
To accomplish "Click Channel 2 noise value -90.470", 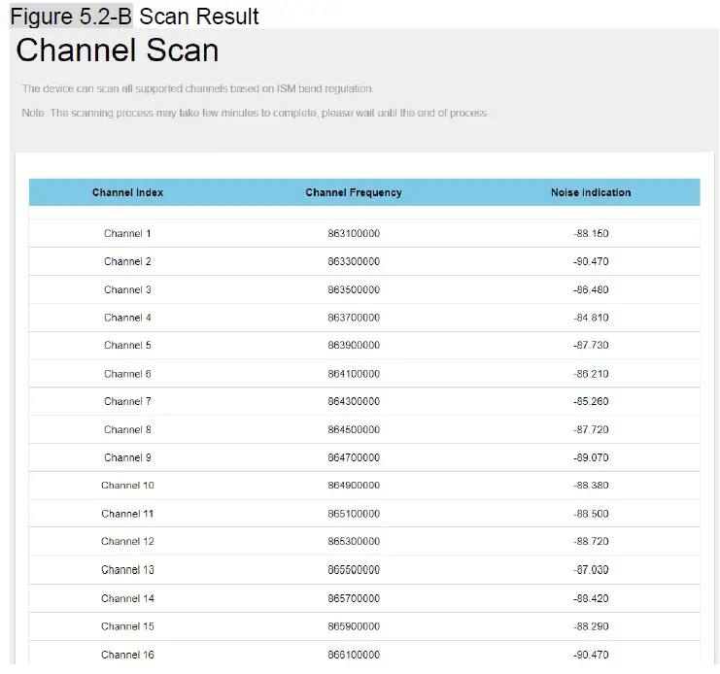I will point(591,261).
